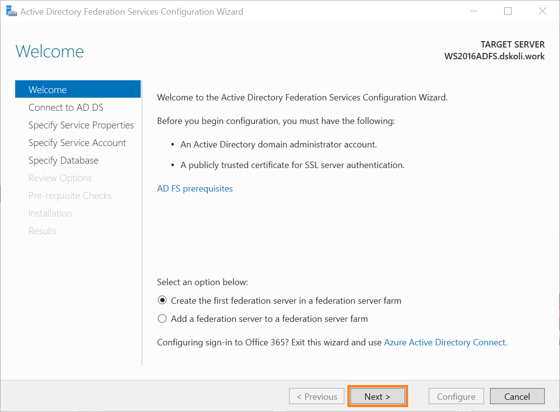Image resolution: width=560 pixels, height=412 pixels.
Task: Follow the Azure Active Directory Connect link
Action: click(445, 342)
